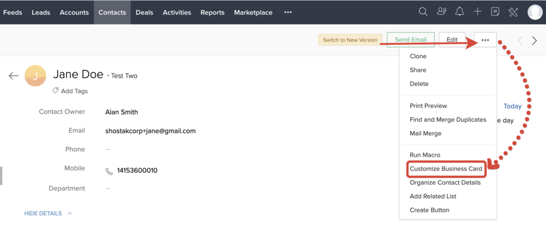
Task: Click the phone icon next to 14153600010
Action: (109, 171)
